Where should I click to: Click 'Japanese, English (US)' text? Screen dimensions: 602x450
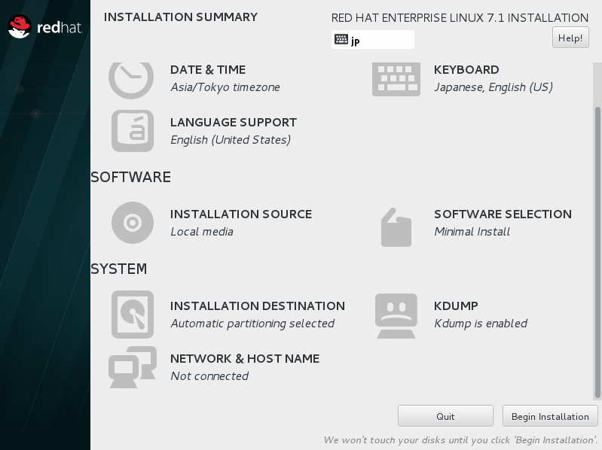point(494,87)
